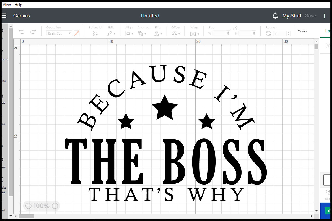Open the hamburger menu beside Canvas
Viewport: 332px width, 221px height.
tap(4, 16)
